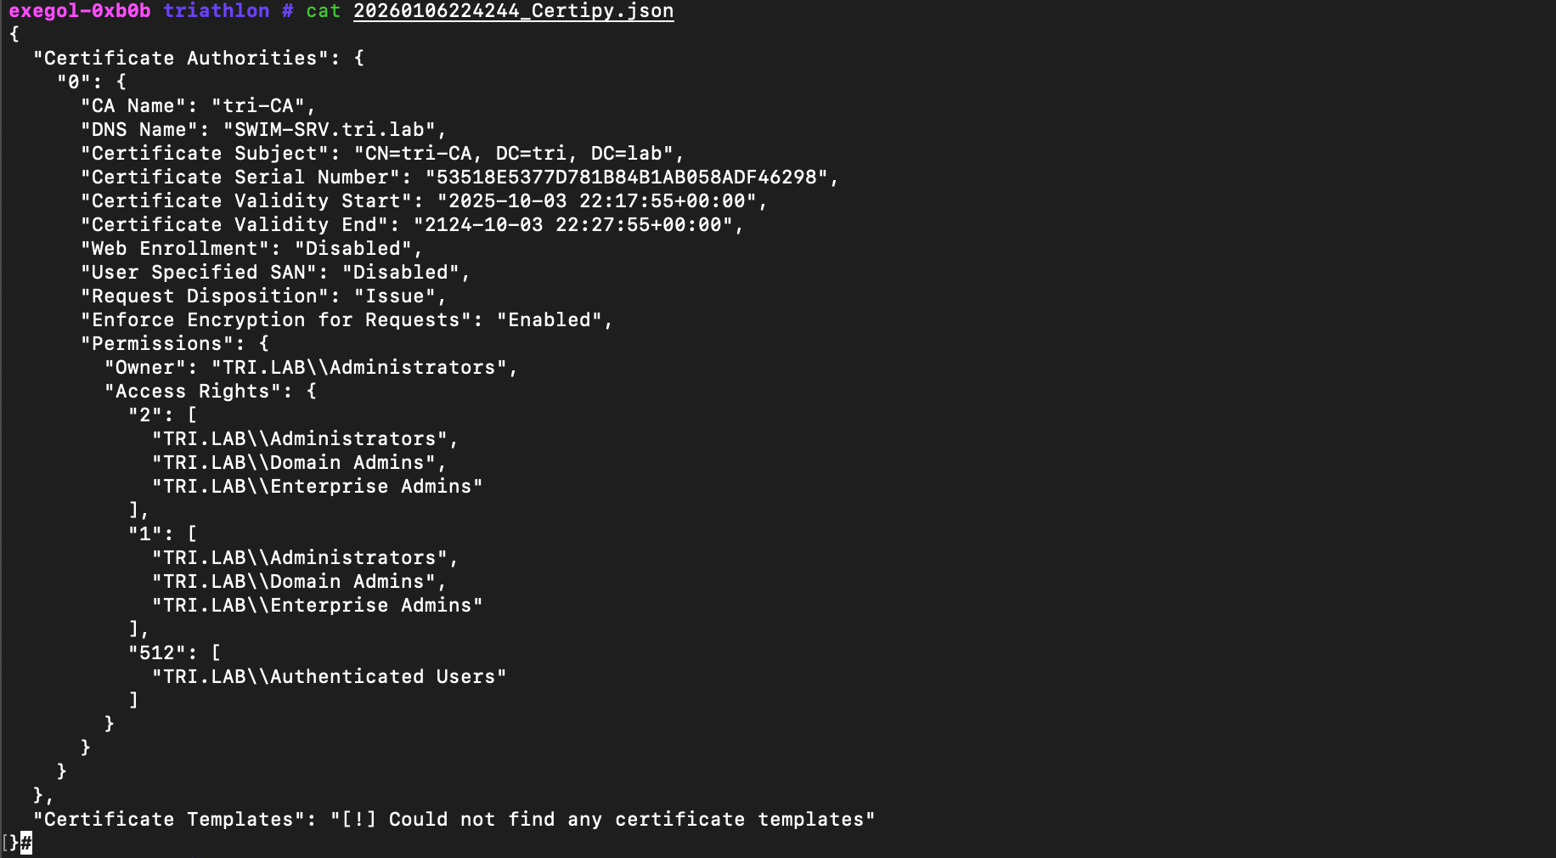
Task: Click the triathlon directory in the prompt
Action: tap(216, 11)
